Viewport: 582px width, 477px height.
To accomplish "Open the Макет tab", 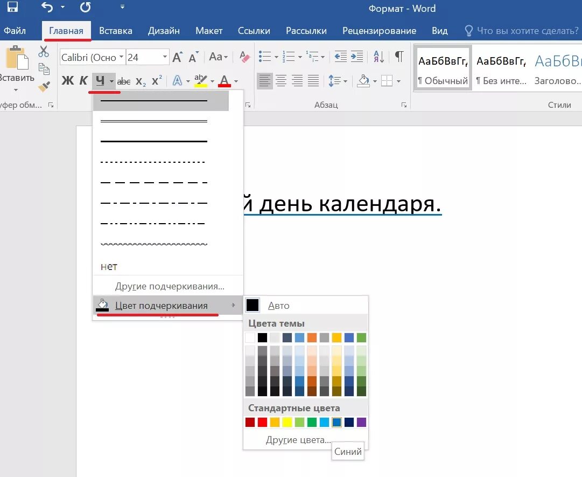I will click(x=209, y=31).
